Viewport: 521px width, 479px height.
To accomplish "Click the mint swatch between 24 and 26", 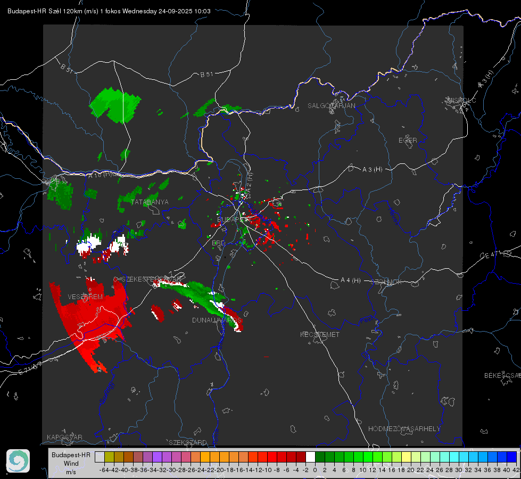I will (x=435, y=457).
